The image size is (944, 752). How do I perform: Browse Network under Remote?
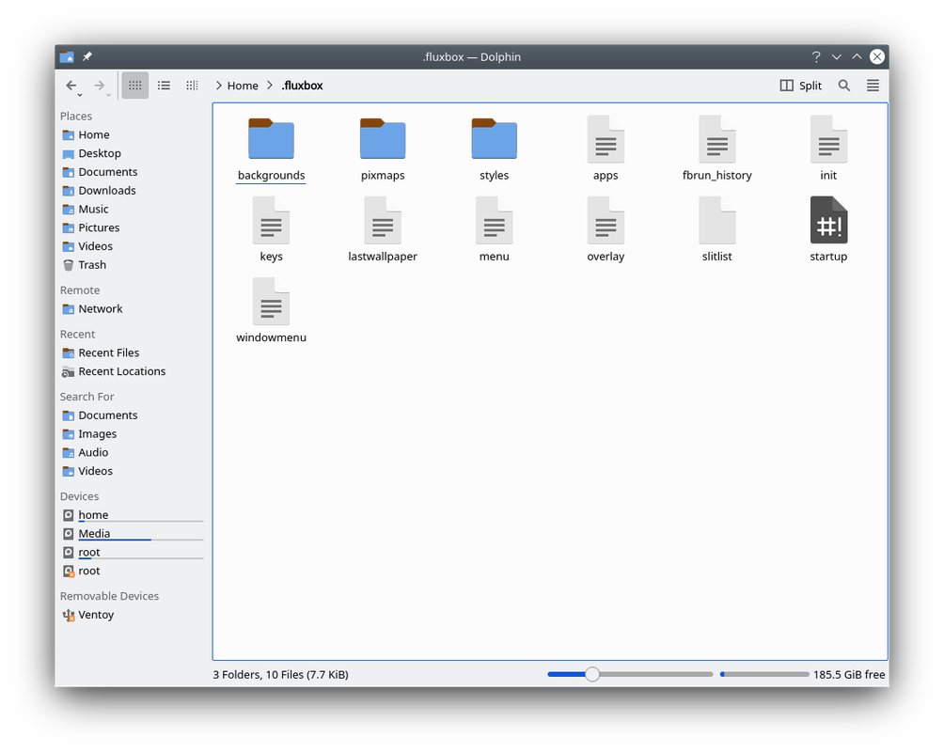coord(133,309)
